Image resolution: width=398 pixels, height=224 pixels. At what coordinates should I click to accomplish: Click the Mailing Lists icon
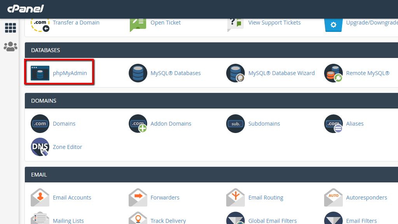pos(40,218)
